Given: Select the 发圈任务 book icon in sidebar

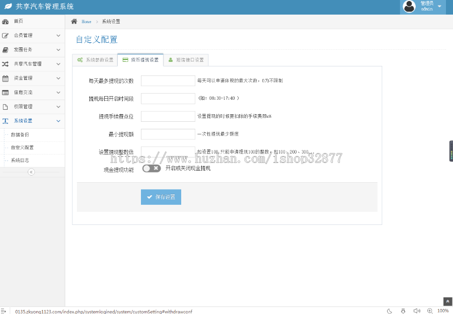Looking at the screenshot, I should 6,50.
